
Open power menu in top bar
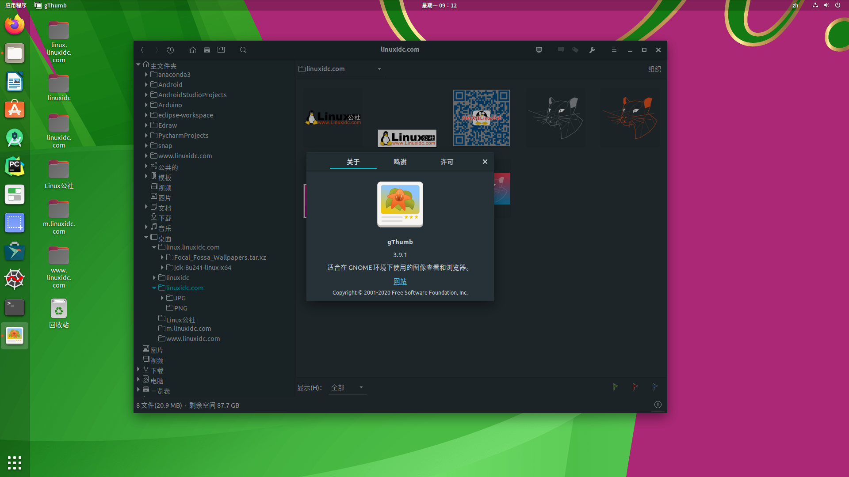(838, 5)
